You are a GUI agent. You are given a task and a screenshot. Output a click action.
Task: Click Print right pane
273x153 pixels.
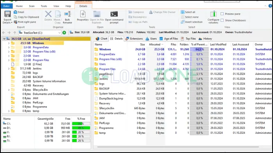(x=25, y=22)
